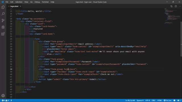Screen dimensions: 182x102
Task: Click 'btn btn-primary' class value
Action: coord(79,79)
